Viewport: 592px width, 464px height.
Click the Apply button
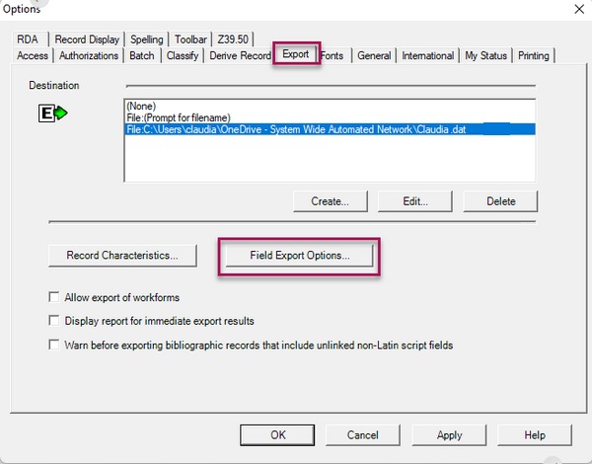[x=449, y=435]
